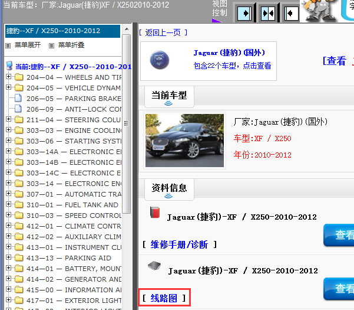354x310 pixels.
Task: Click folder icon for 303-03 Engine Cooling
Action: (x=19, y=130)
